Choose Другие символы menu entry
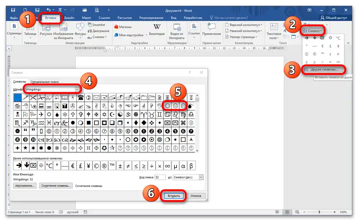358x221 pixels. pos(324,69)
